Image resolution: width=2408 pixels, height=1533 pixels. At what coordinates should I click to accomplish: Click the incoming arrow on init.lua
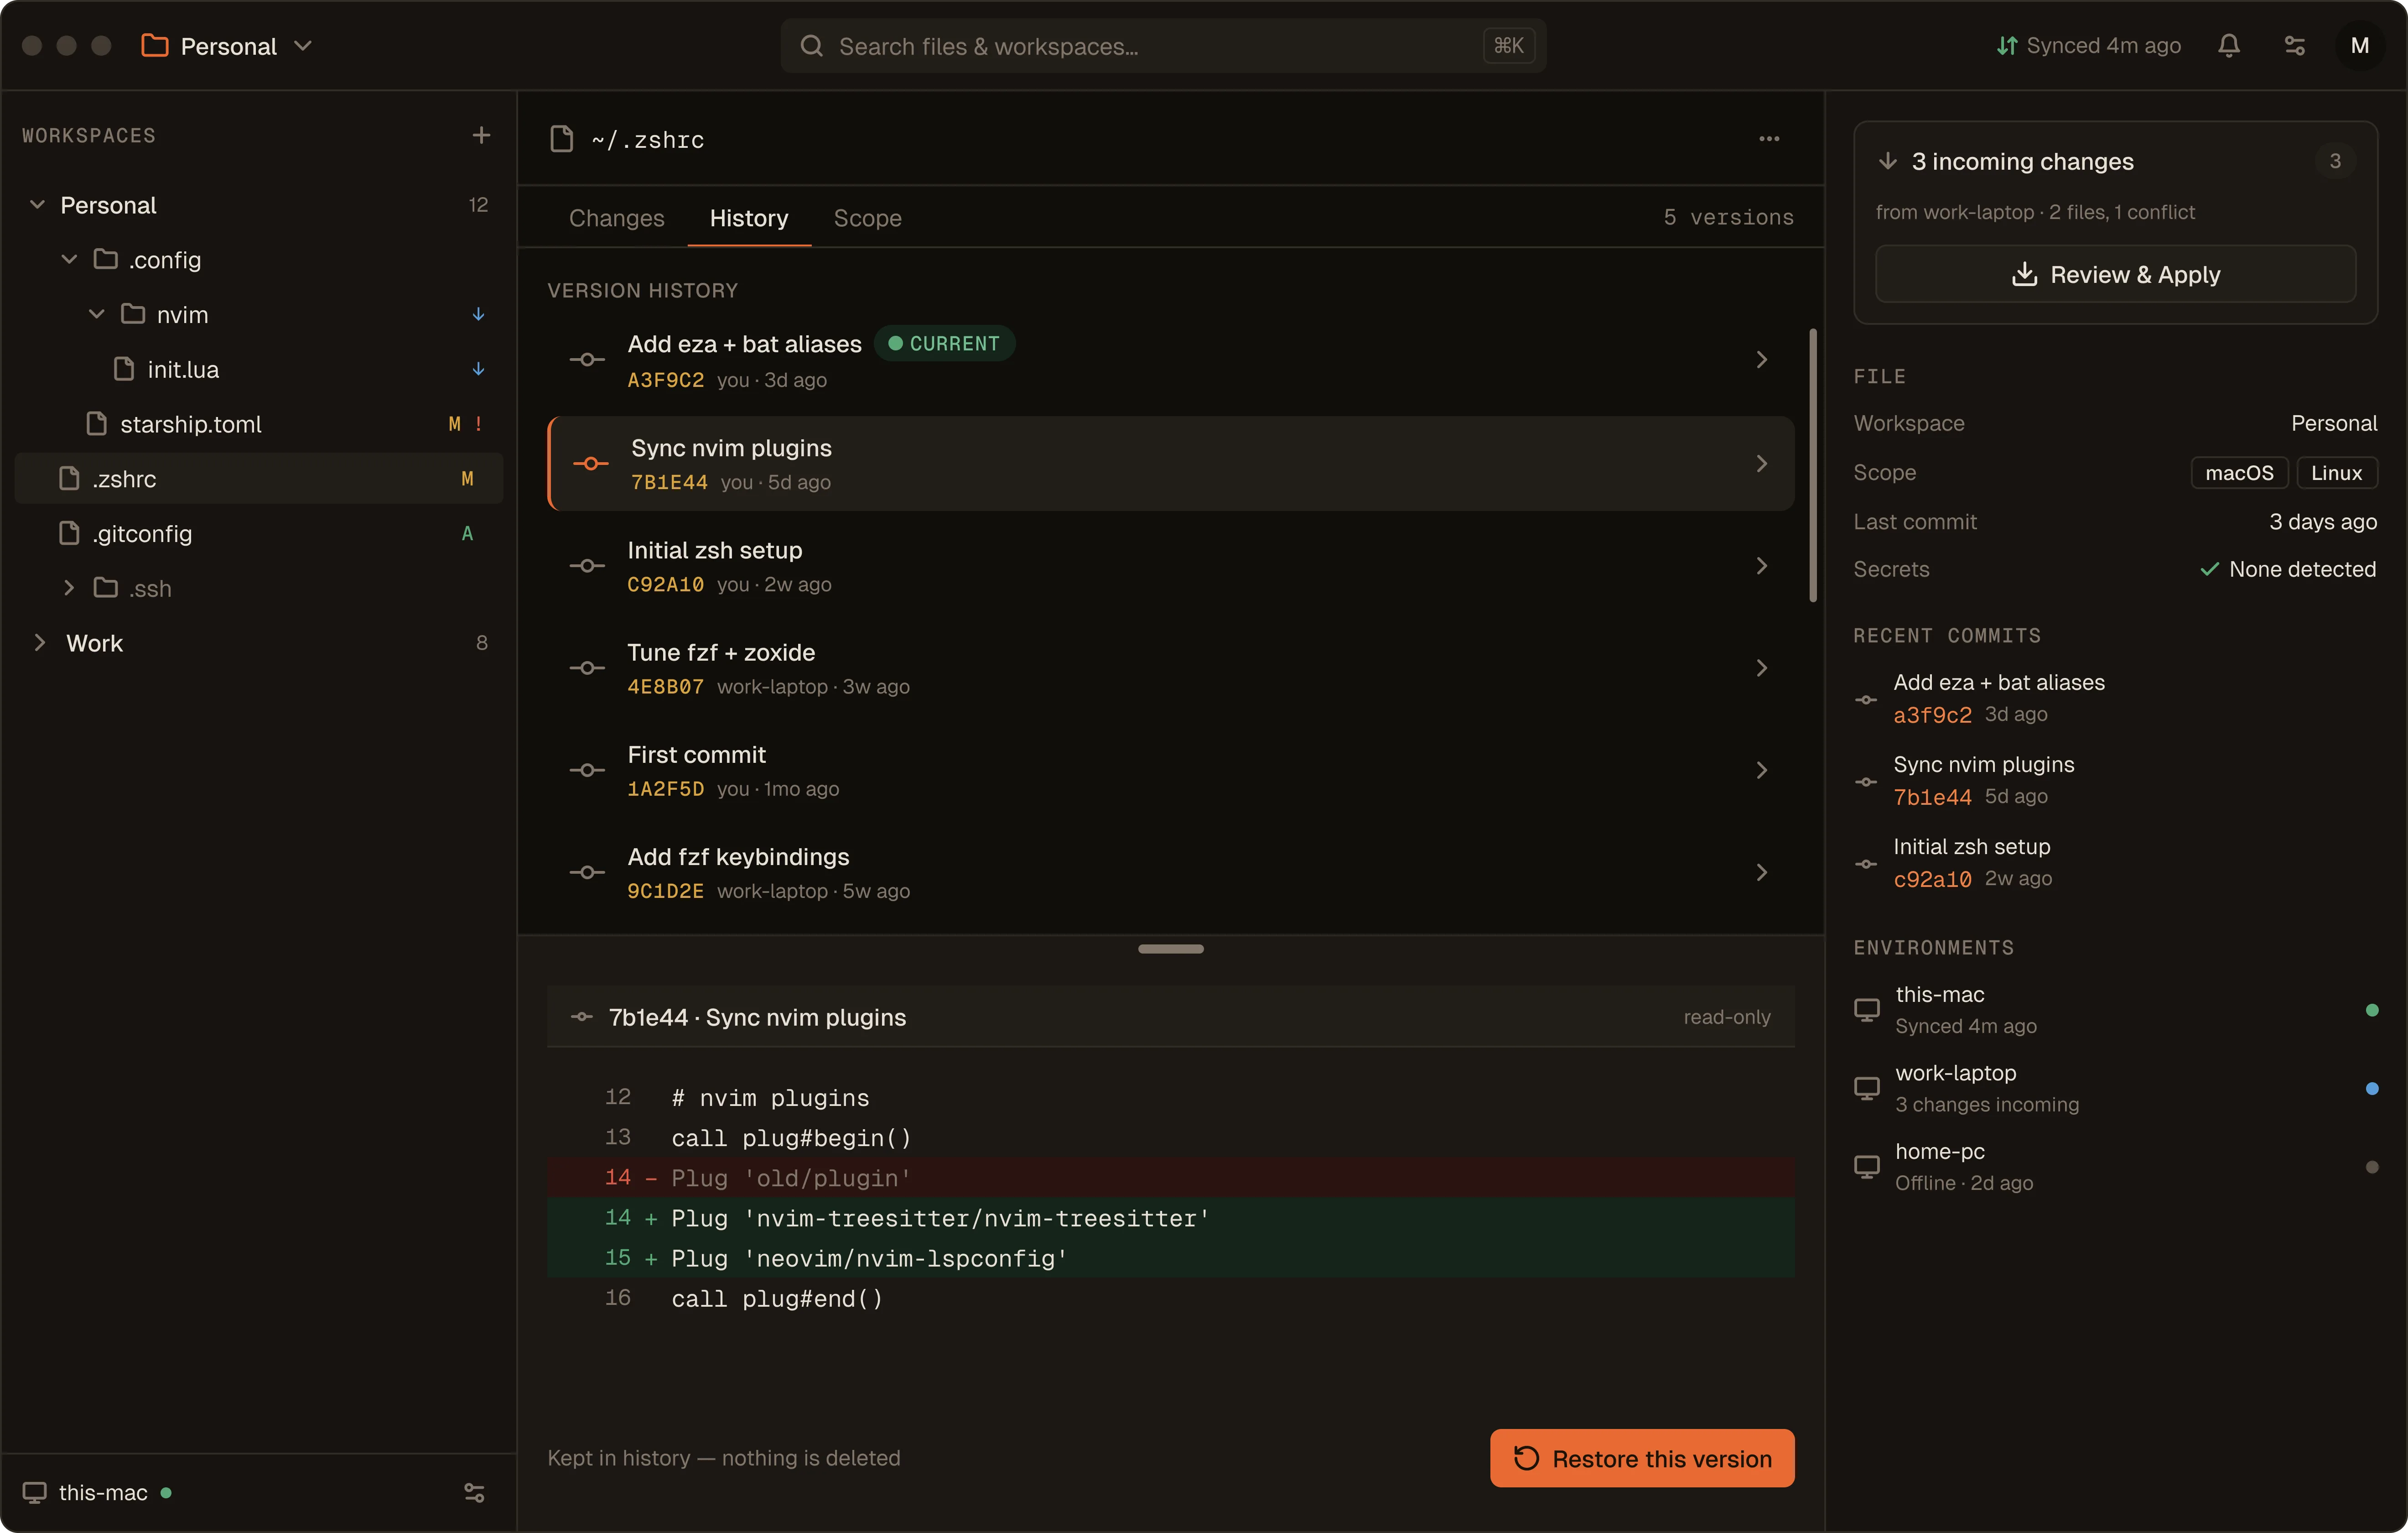pyautogui.click(x=478, y=369)
